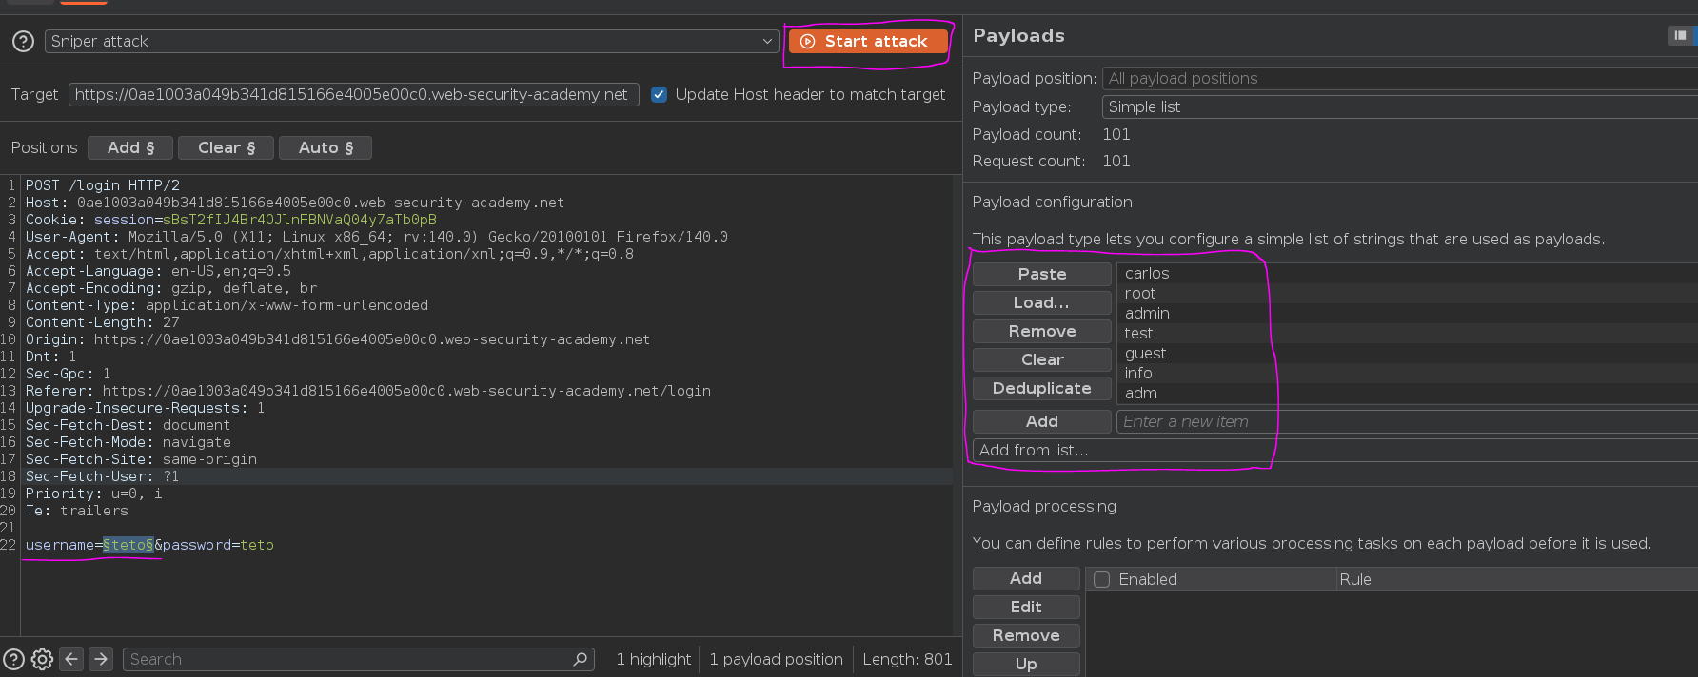Go to previous search match arrow

point(71,659)
